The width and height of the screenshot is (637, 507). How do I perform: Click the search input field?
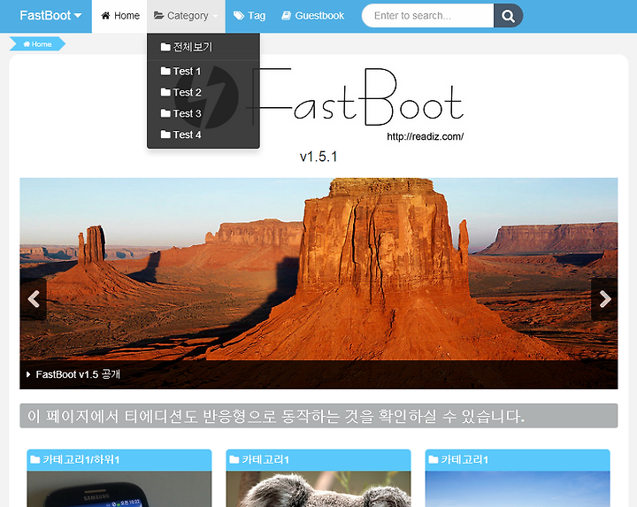tap(427, 16)
